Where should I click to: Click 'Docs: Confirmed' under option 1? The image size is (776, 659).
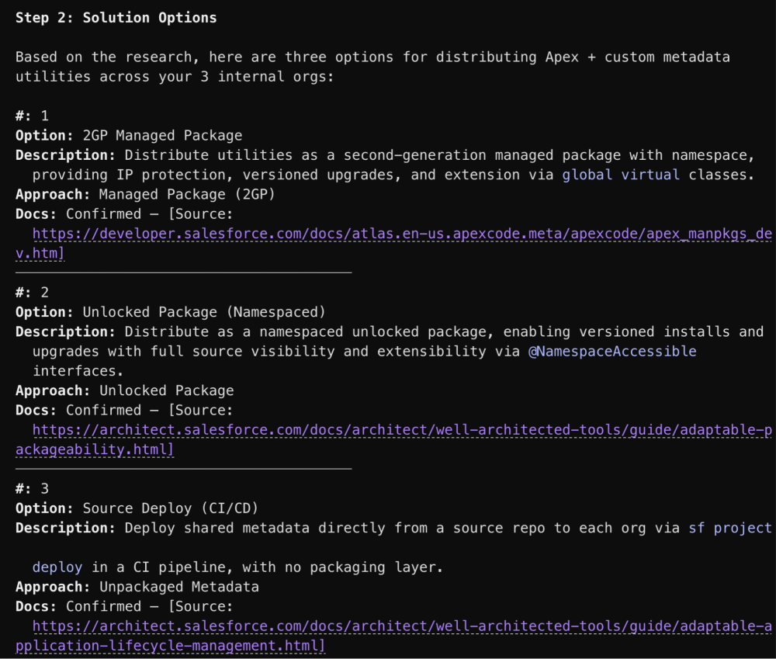click(x=78, y=214)
